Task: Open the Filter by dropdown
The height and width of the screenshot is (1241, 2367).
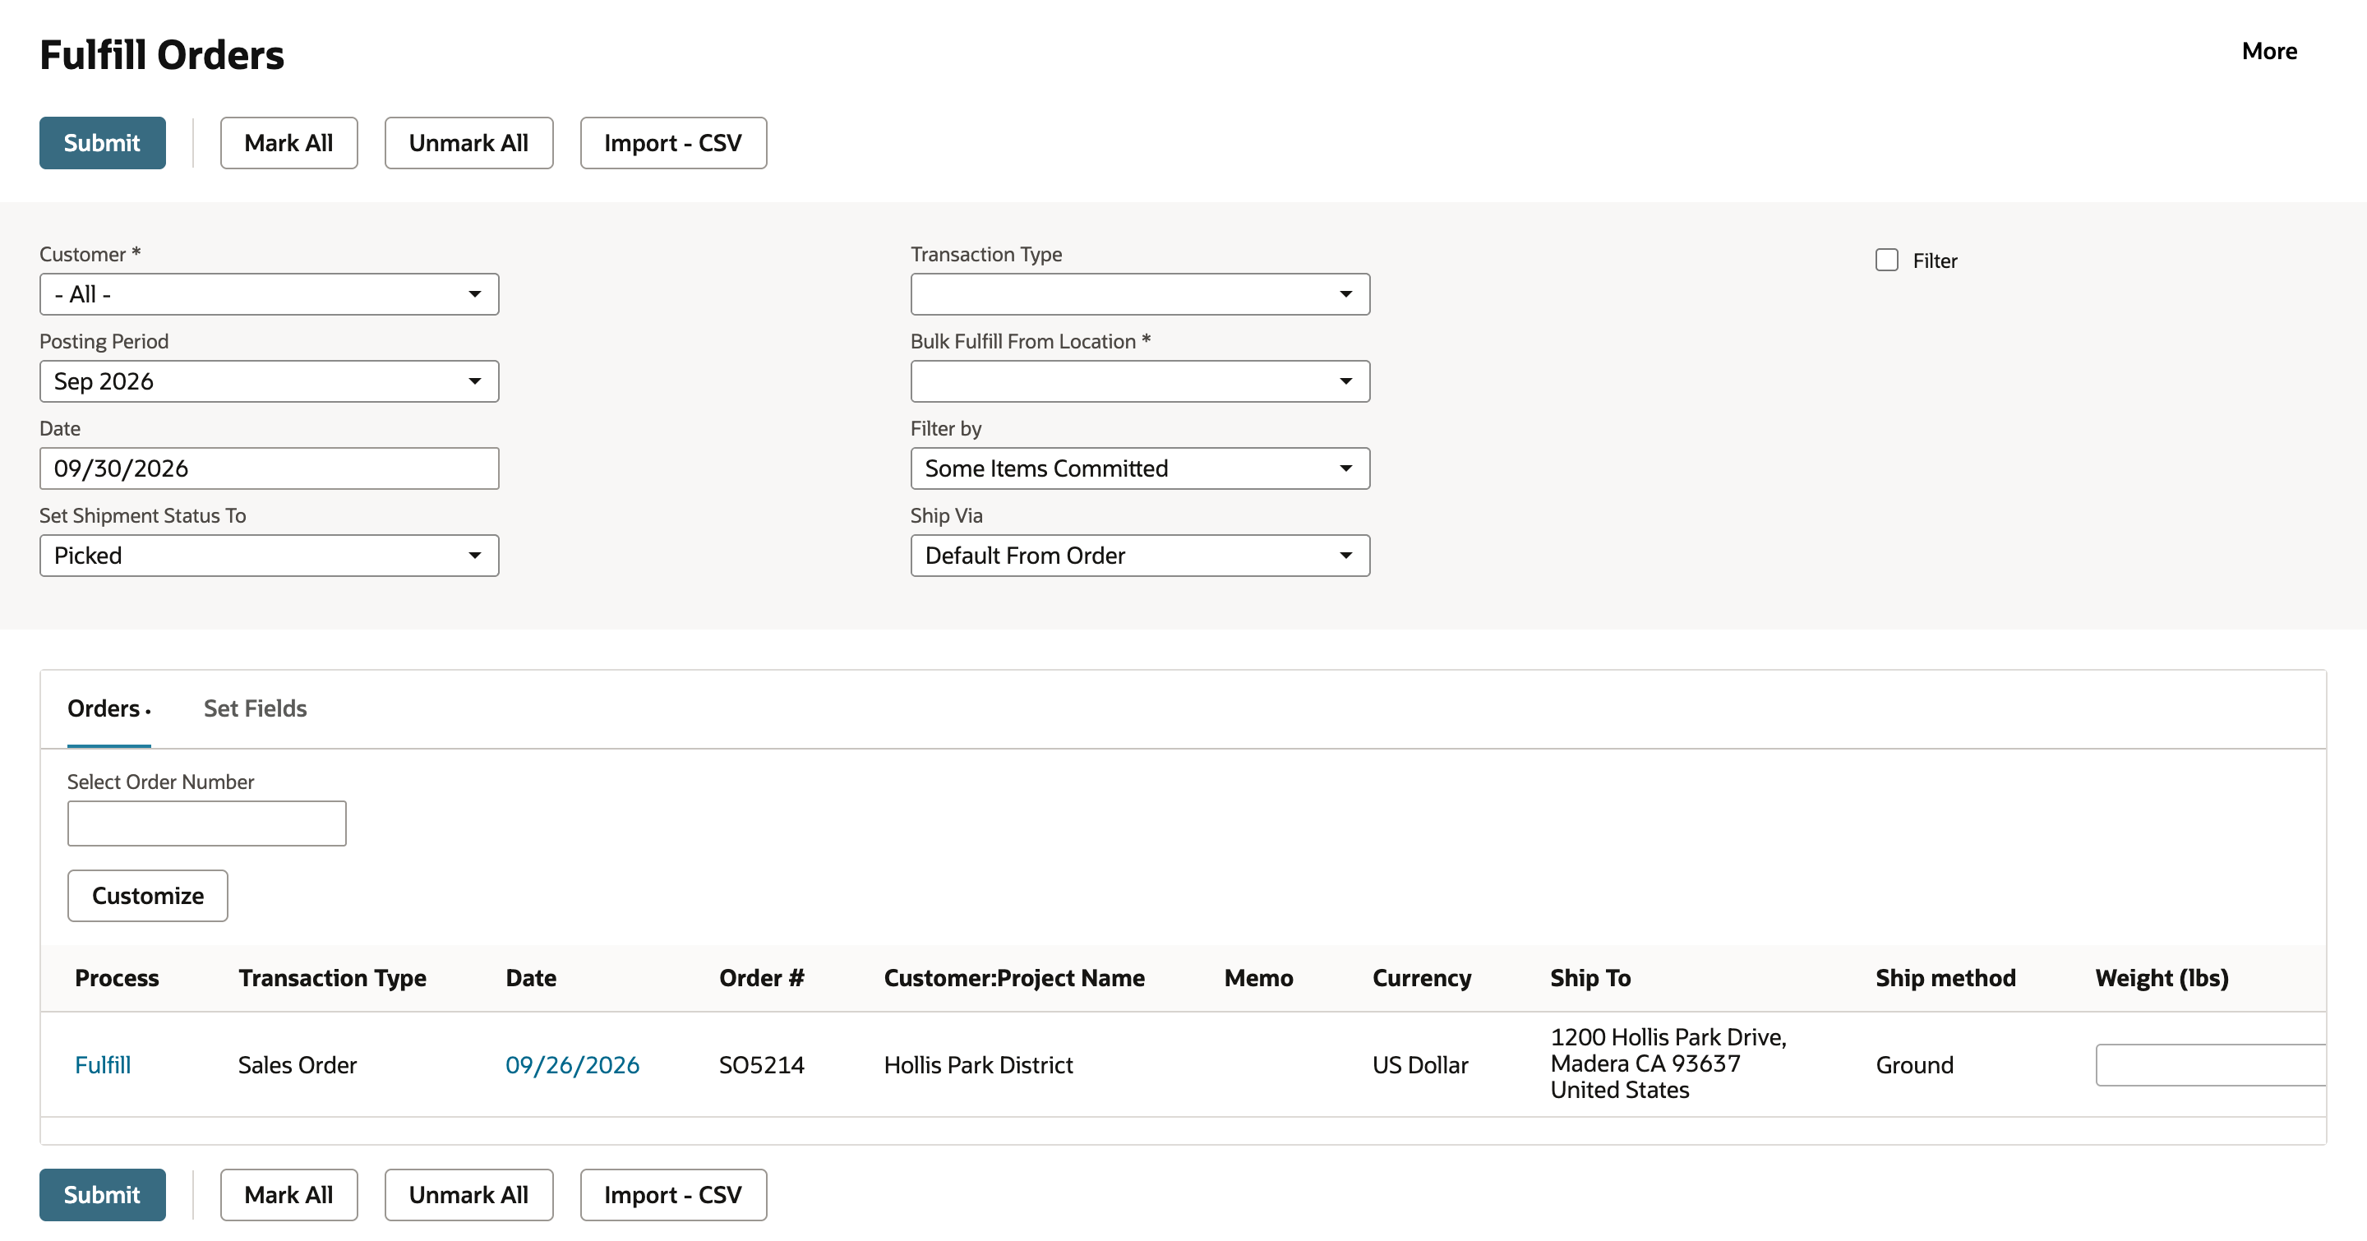Action: click(1139, 468)
